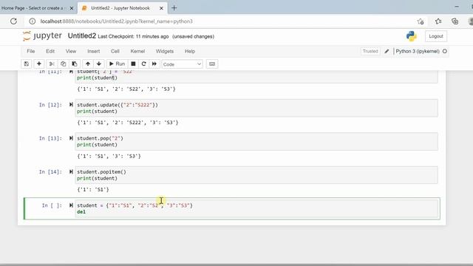Run cell In [11] with its run icon
The width and height of the screenshot is (473, 266).
click(x=71, y=72)
